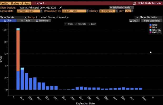Click the Edit/Add Criteria button

pyautogui.click(x=121, y=8)
